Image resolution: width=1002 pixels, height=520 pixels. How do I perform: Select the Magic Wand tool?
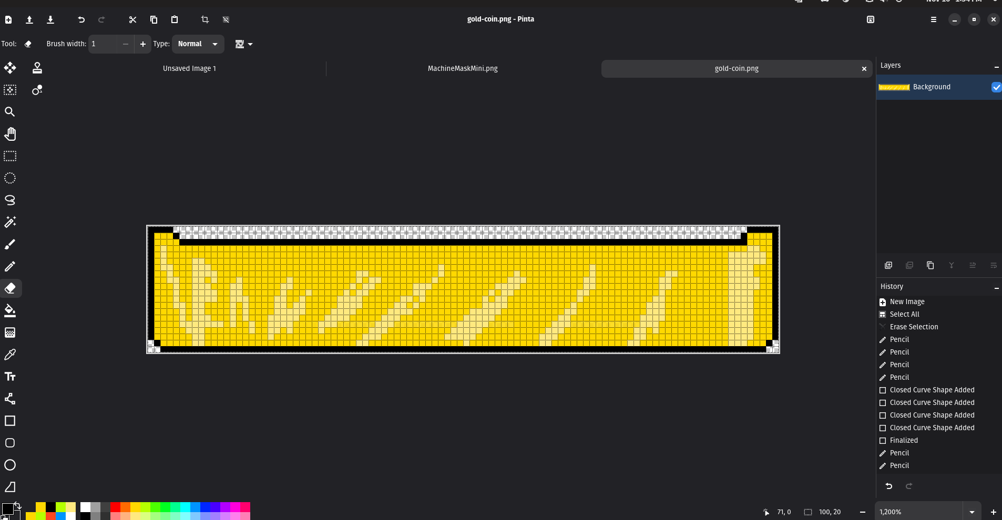(10, 222)
